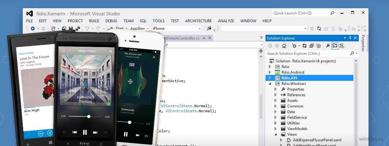Viewport: 389px width, 146px height.
Task: Expand the Rdio.Android project node
Action: [x=269, y=72]
